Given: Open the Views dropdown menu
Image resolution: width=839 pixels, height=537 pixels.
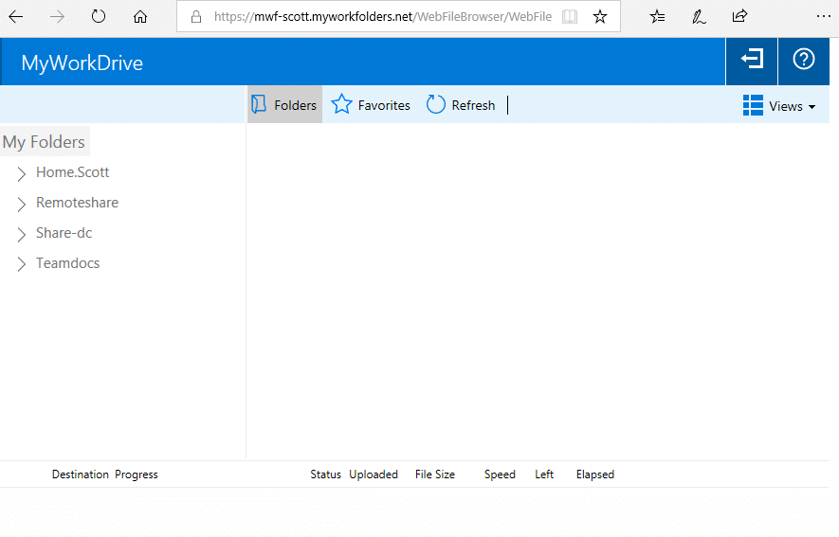Looking at the screenshot, I should 779,106.
